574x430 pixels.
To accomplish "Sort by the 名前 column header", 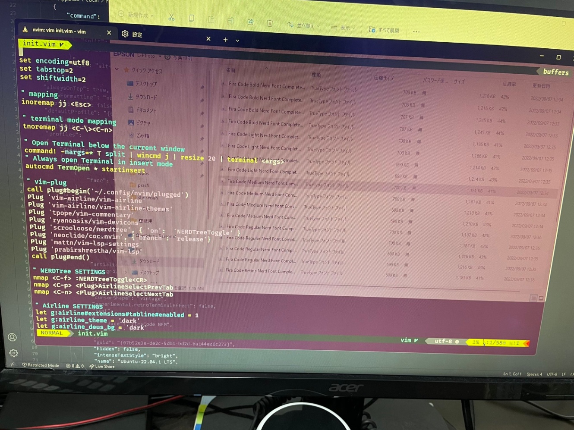I will [231, 70].
